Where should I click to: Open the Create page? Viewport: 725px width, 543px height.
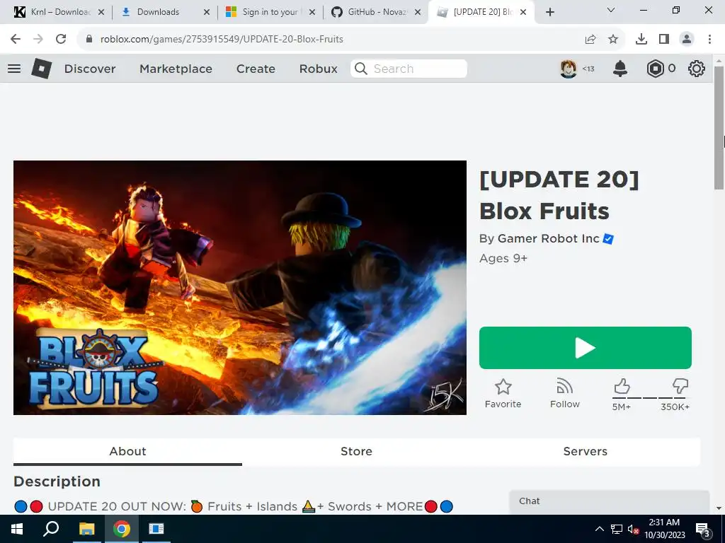(x=256, y=69)
